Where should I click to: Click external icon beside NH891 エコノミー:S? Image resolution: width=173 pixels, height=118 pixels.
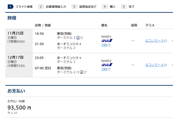pyautogui.click(x=166, y=41)
